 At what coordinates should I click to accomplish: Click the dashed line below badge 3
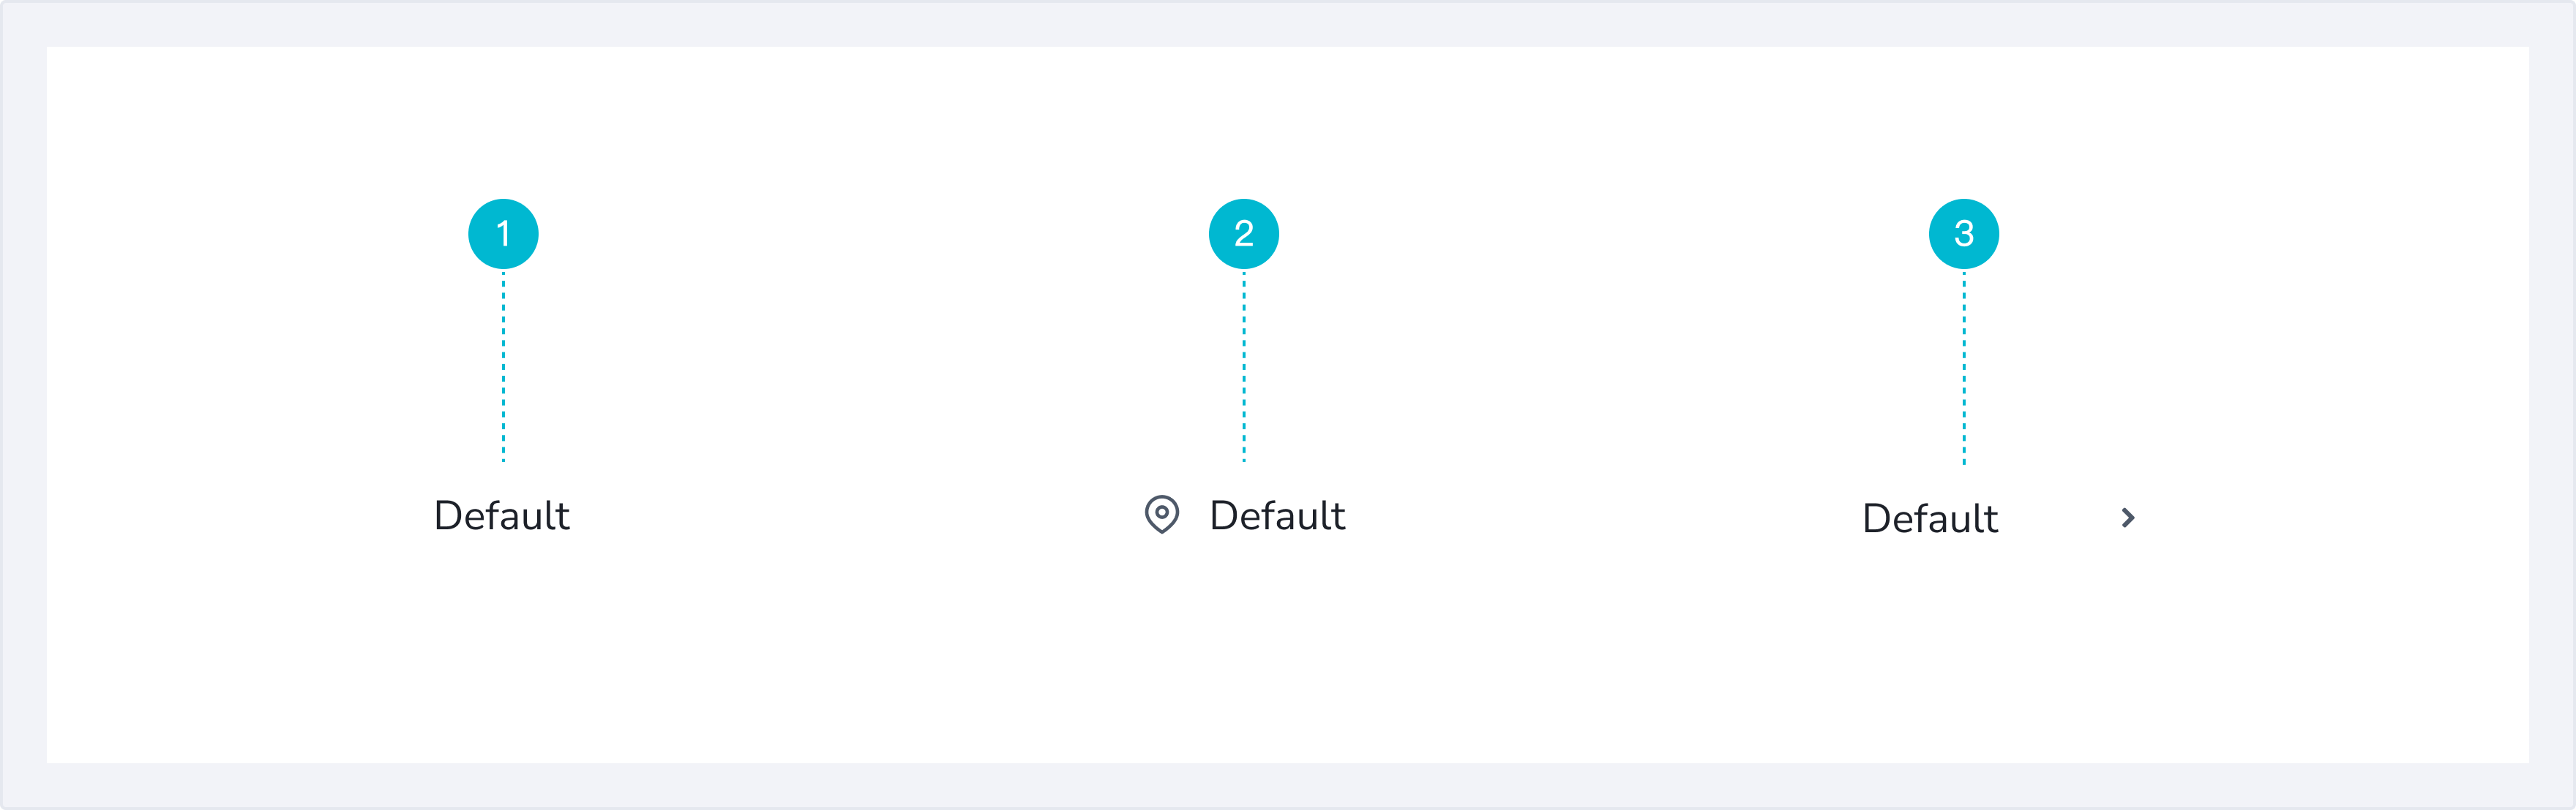[1963, 368]
